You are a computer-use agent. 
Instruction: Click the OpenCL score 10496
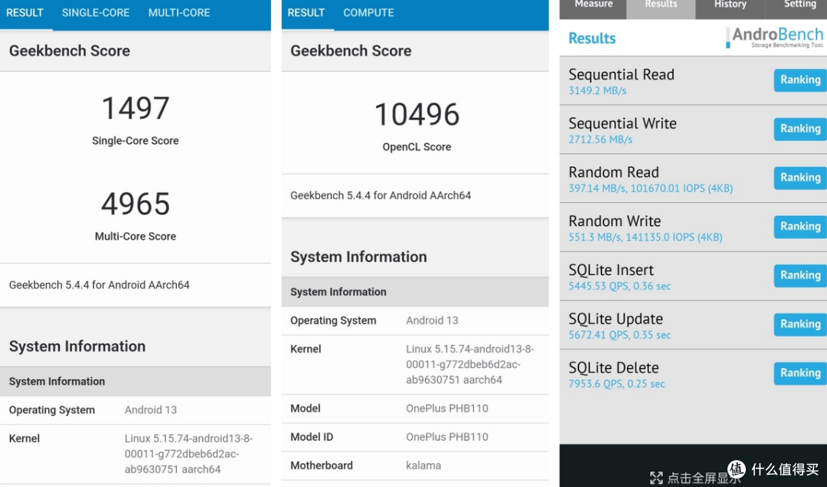pos(417,115)
